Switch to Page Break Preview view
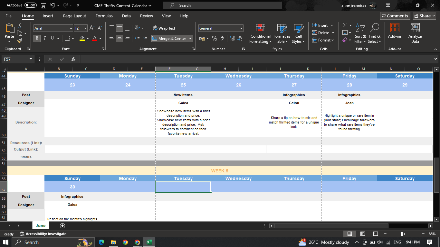The image size is (440, 247). tap(375, 234)
